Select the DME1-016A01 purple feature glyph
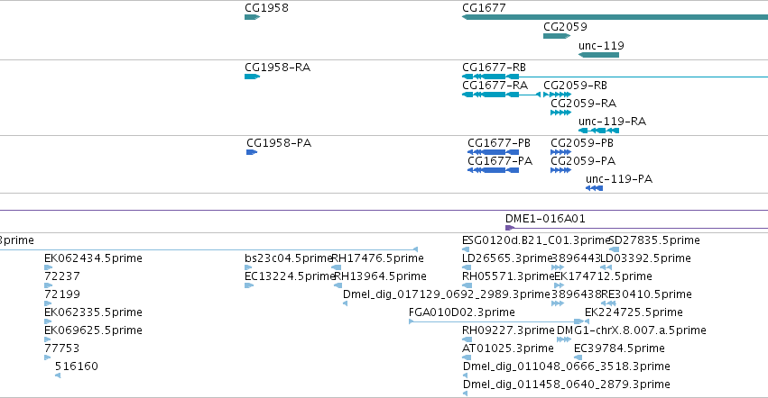 tap(636, 228)
